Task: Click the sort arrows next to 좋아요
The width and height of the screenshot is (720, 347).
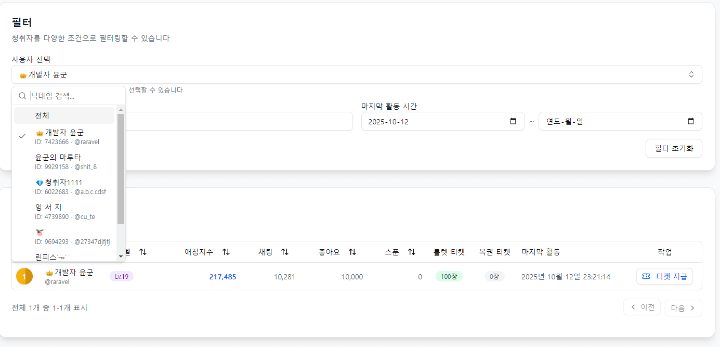Action: (352, 252)
